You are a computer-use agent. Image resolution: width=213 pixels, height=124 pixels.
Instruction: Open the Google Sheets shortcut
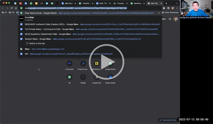click(110, 65)
